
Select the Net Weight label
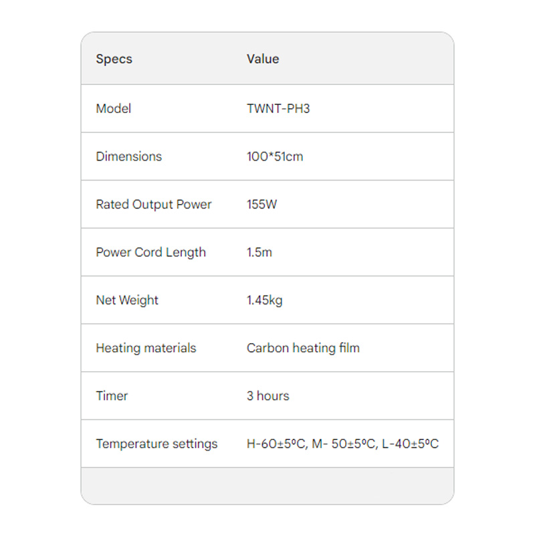tap(127, 300)
